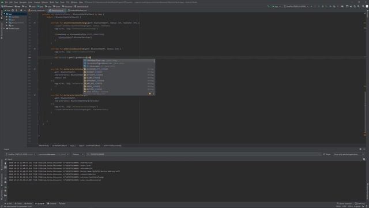Image resolution: width=369 pixels, height=208 pixels.
Task: Expand the manifests folder in project tree
Action: [x=7, y=17]
